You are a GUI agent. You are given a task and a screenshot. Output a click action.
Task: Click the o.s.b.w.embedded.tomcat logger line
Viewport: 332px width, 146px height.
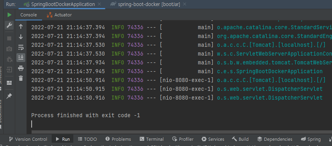pyautogui.click(x=274, y=63)
